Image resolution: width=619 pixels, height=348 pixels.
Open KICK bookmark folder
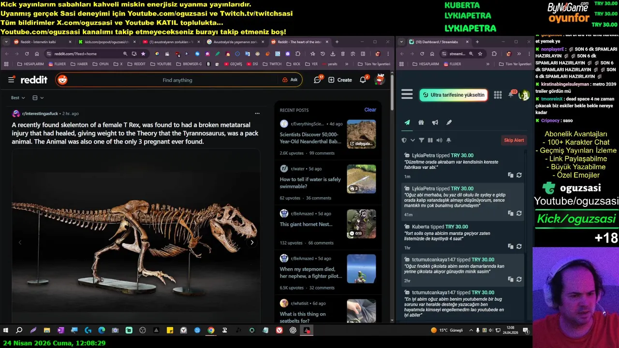click(293, 64)
